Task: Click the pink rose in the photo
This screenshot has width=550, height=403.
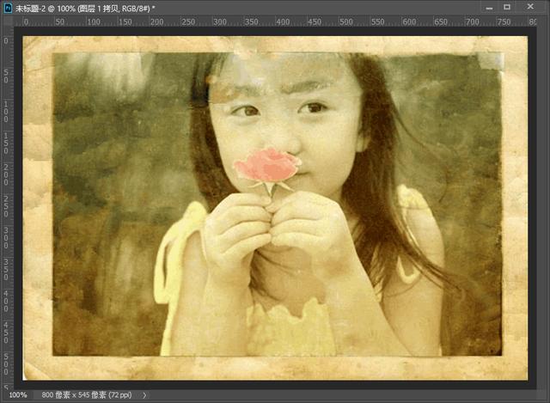Action: [267, 165]
